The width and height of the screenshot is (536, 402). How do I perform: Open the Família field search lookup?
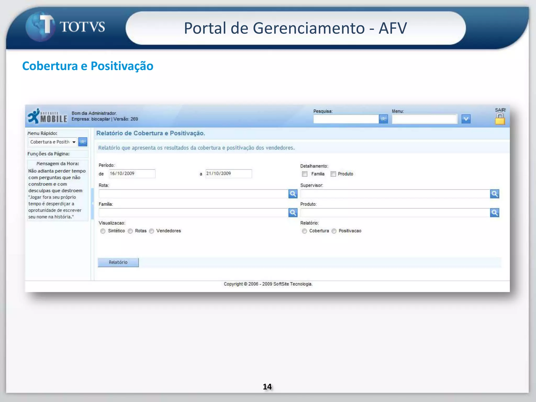coord(293,213)
